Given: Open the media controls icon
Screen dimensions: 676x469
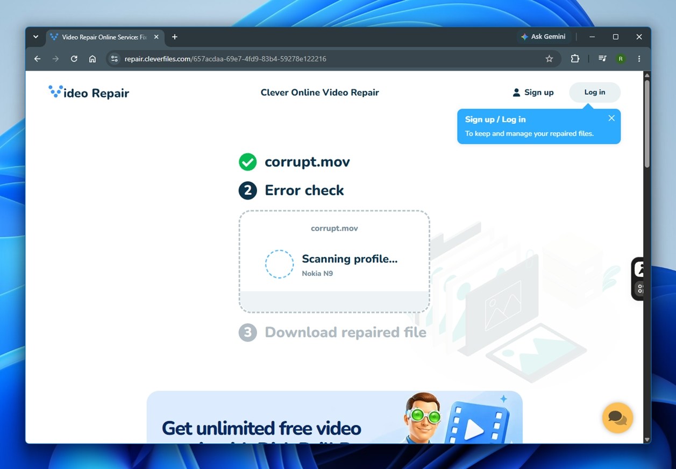Looking at the screenshot, I should pos(602,59).
